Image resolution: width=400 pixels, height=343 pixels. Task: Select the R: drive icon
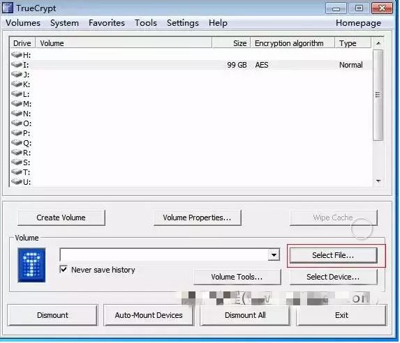(17, 153)
